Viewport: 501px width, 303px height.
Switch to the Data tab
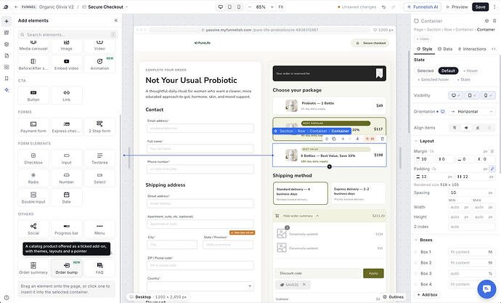pos(445,49)
